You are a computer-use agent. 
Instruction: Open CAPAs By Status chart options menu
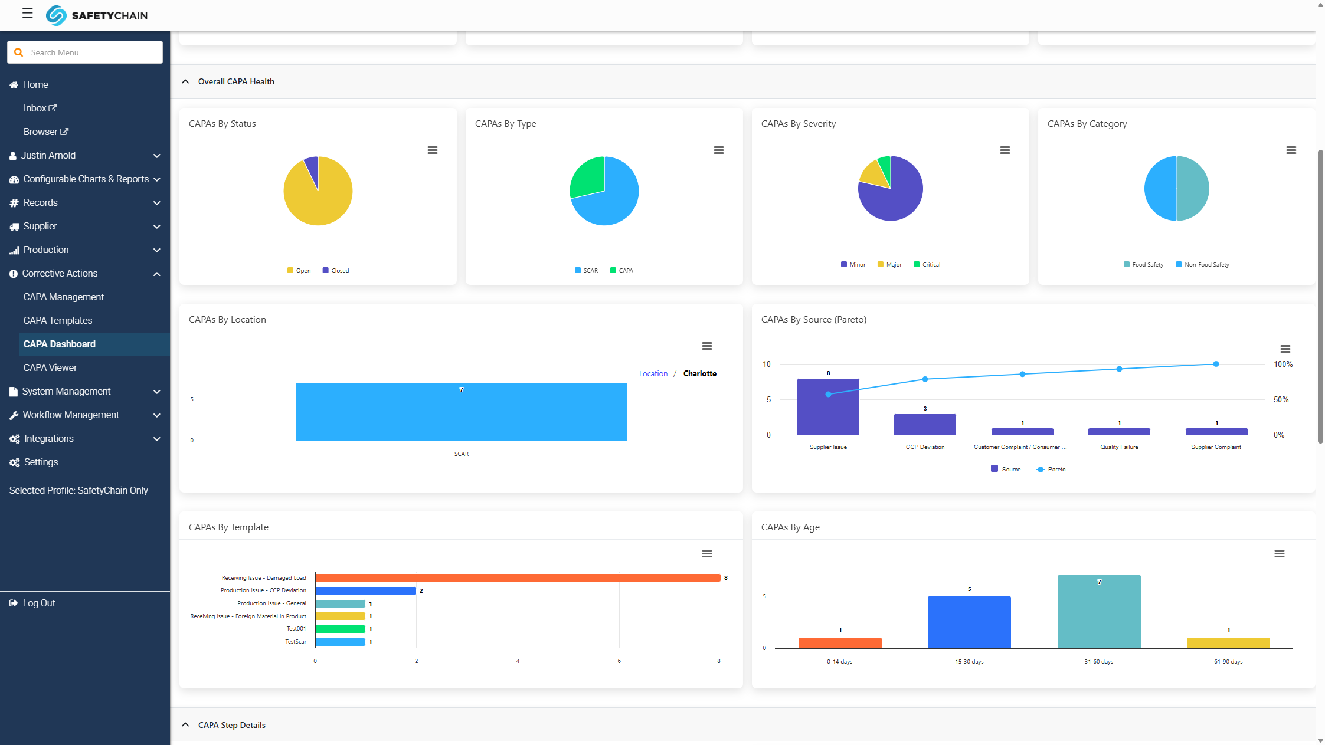(433, 150)
